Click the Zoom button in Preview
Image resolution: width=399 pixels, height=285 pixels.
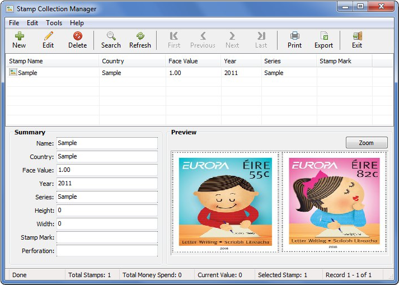[367, 143]
